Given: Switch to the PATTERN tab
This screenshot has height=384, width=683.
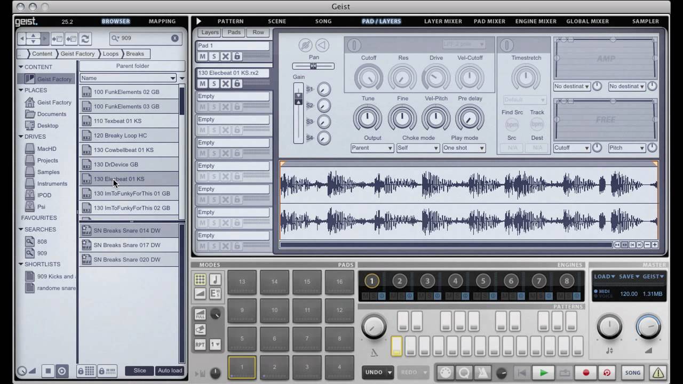Looking at the screenshot, I should (231, 21).
